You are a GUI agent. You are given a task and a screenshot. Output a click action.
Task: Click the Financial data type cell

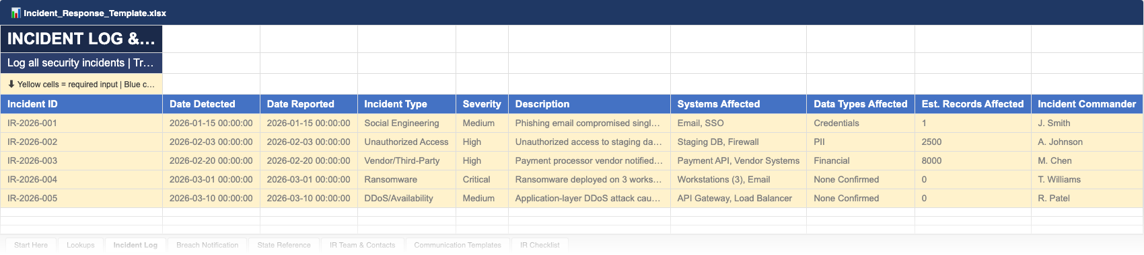click(x=861, y=161)
